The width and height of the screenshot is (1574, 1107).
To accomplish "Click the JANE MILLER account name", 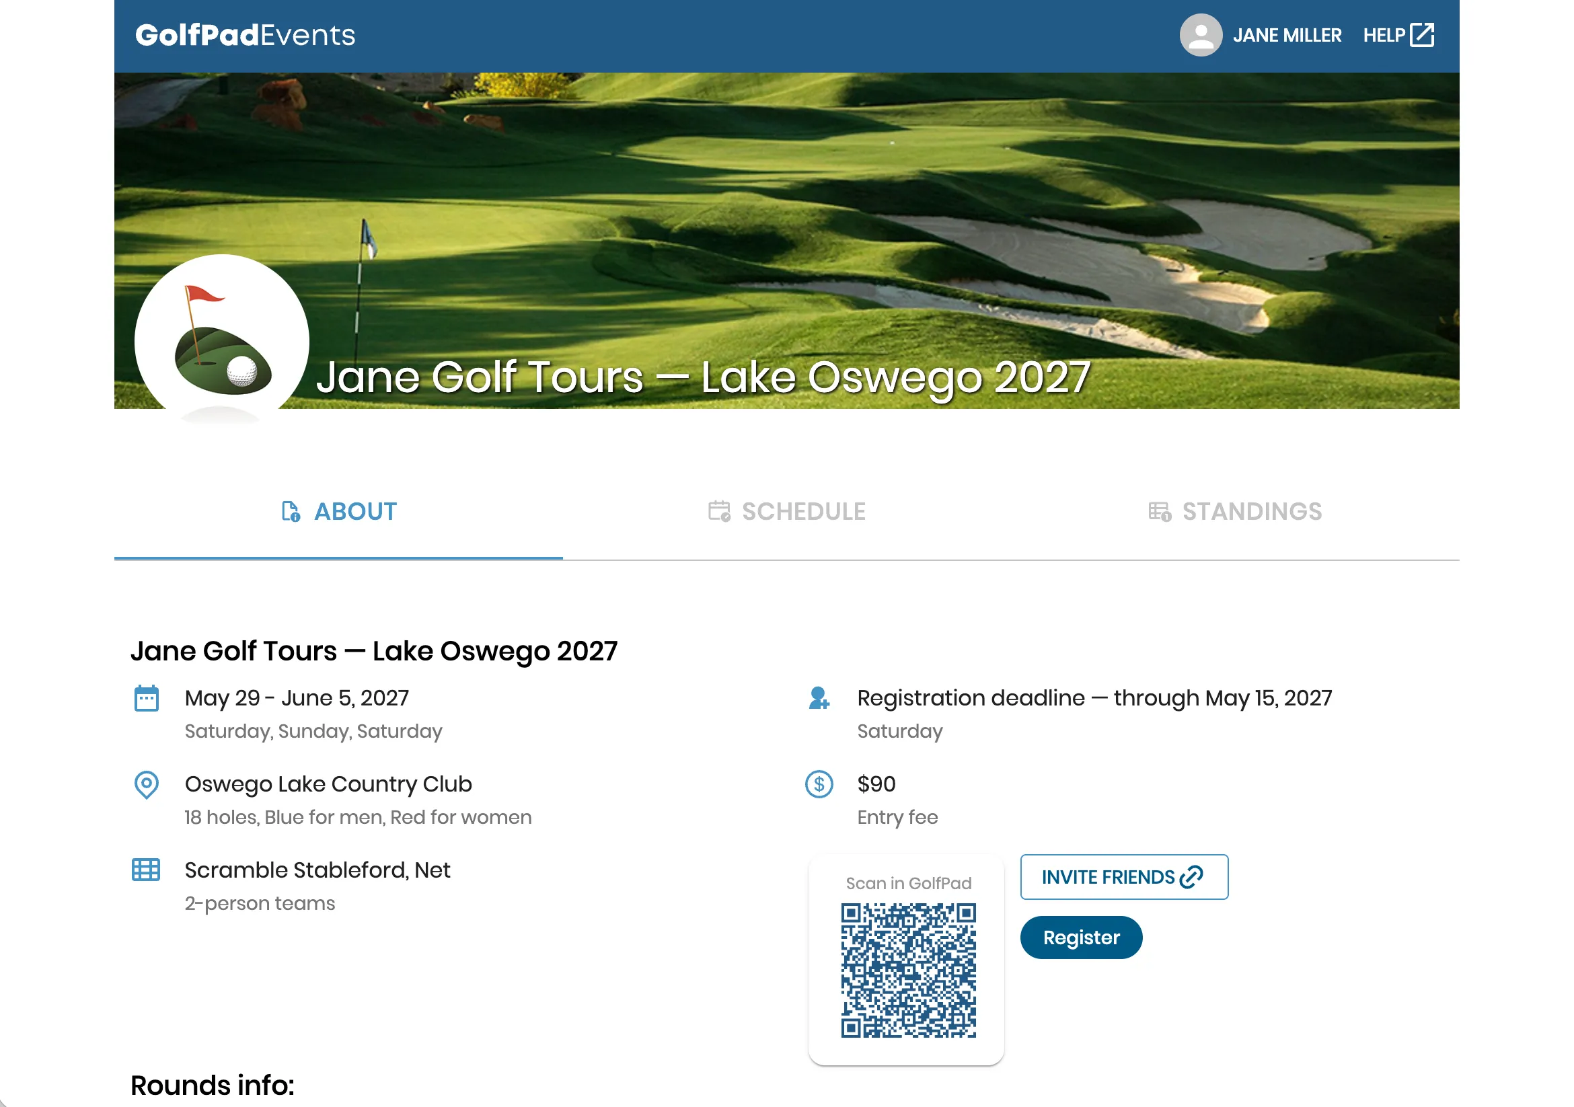I will coord(1287,36).
